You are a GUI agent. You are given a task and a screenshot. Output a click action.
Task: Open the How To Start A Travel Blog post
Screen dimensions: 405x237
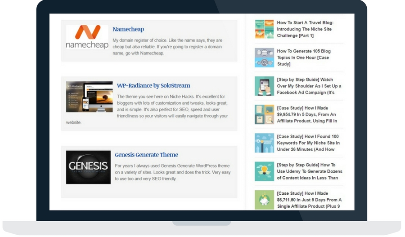click(305, 29)
